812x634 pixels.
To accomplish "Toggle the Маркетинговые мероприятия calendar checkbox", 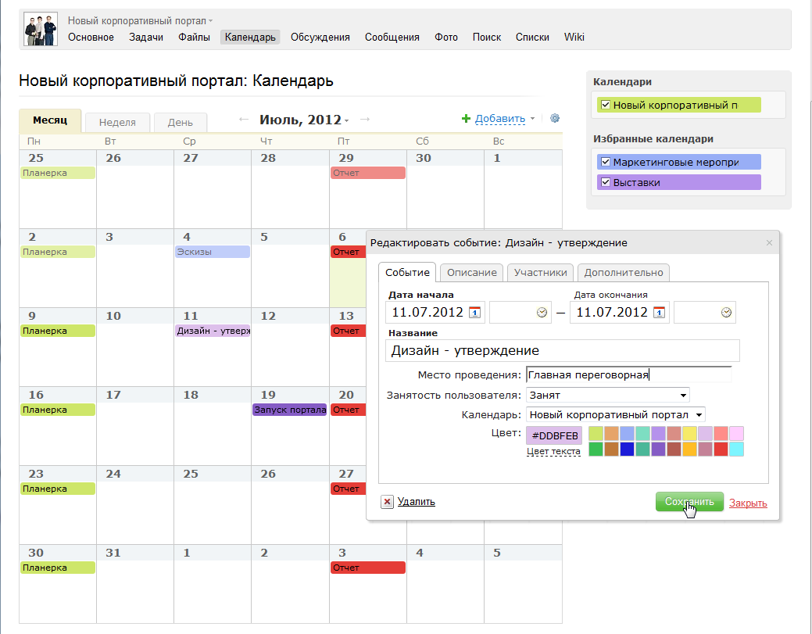I will point(604,163).
